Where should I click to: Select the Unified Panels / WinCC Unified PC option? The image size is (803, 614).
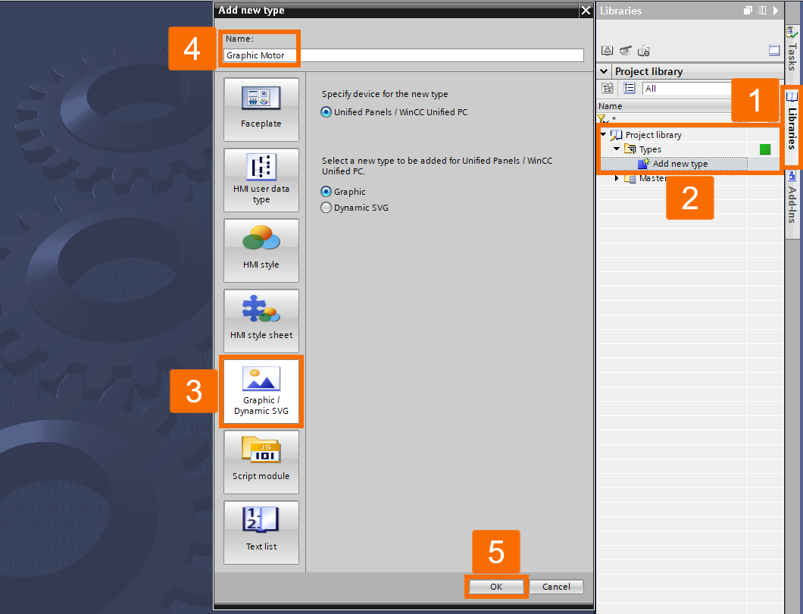[x=326, y=111]
